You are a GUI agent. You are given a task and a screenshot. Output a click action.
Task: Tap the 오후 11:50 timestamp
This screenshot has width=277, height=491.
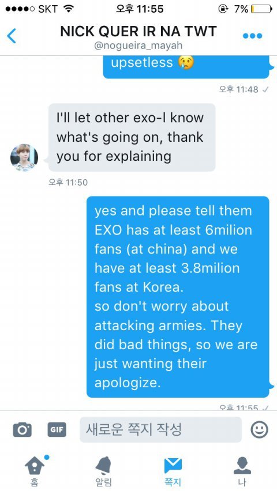[68, 182]
